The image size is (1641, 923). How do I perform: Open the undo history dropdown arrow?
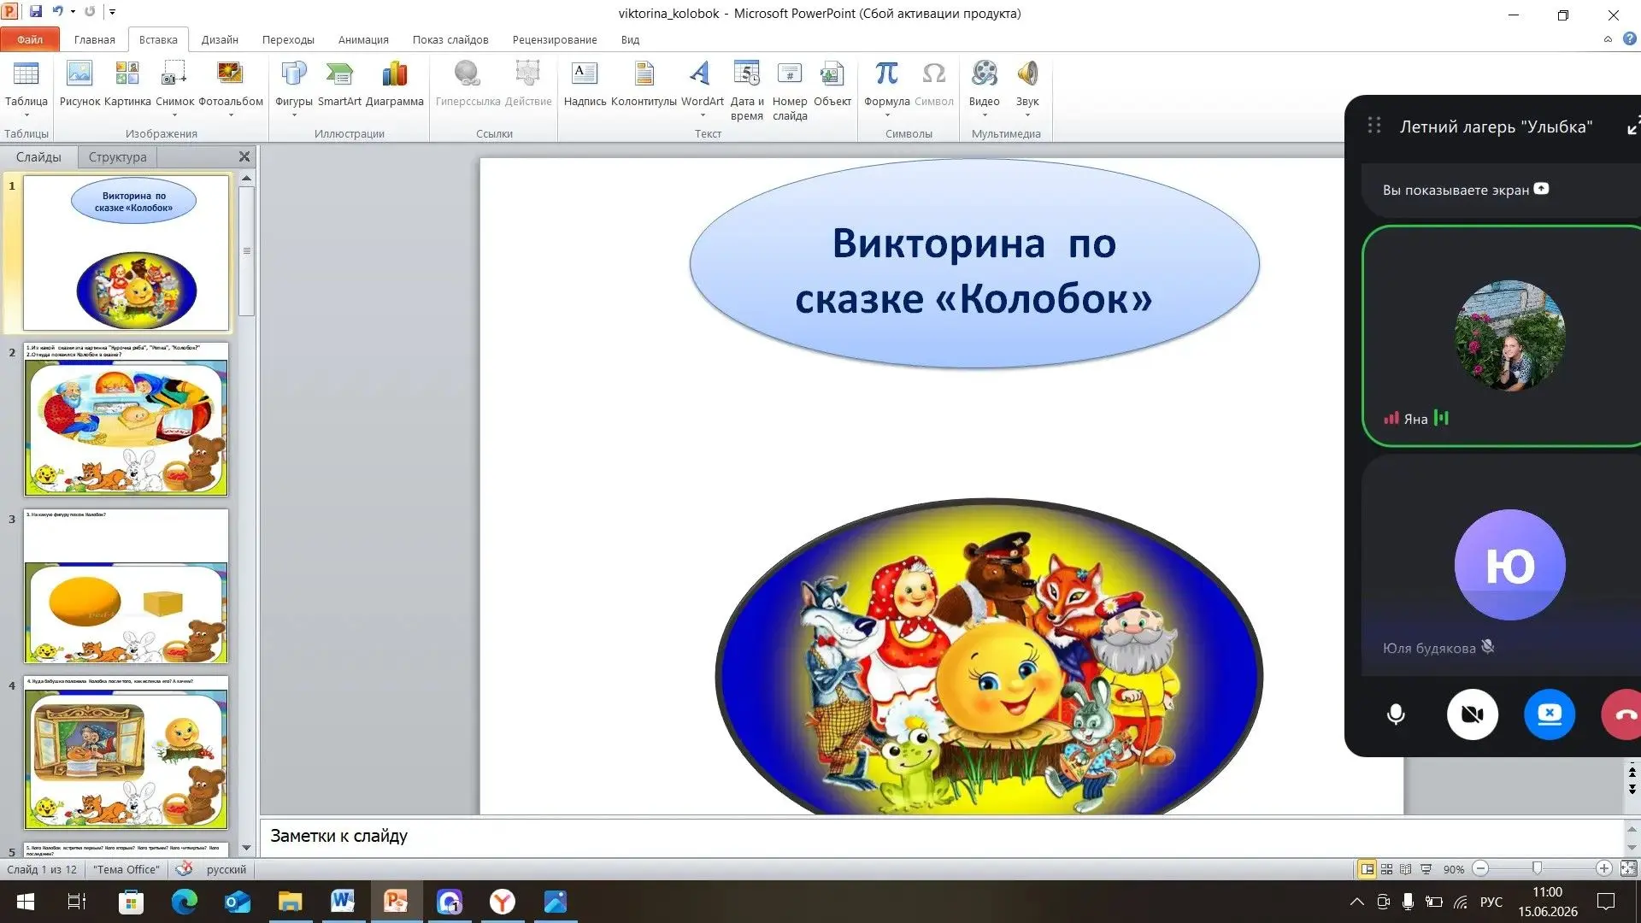73,12
